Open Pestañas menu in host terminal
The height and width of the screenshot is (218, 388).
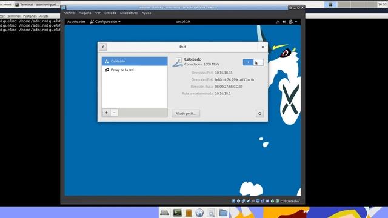click(x=30, y=16)
